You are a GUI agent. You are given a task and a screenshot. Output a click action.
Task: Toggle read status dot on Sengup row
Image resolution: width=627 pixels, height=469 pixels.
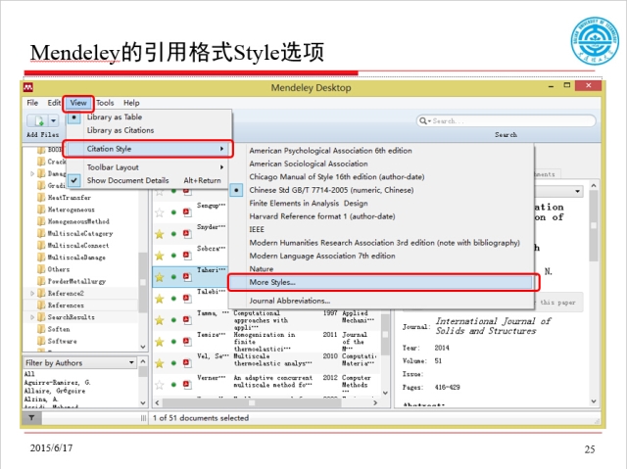point(173,212)
